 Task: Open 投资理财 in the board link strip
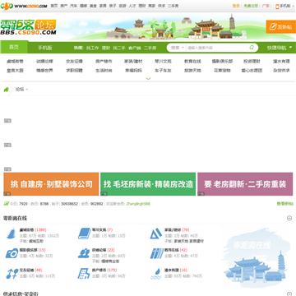[x=252, y=62]
